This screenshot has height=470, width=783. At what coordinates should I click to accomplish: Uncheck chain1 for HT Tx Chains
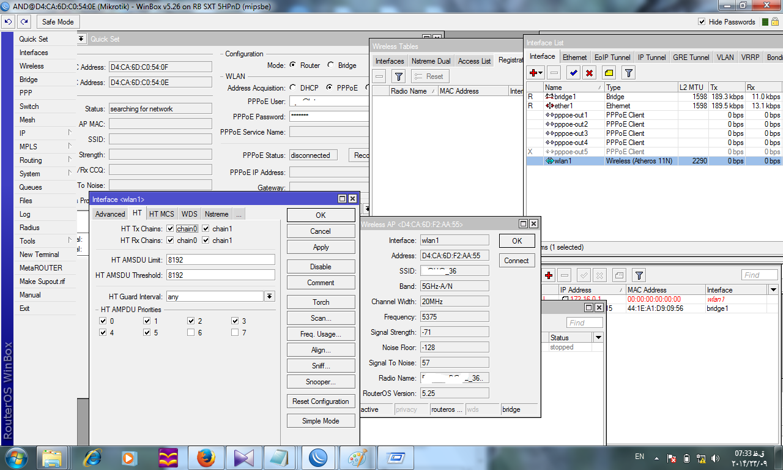pos(206,229)
